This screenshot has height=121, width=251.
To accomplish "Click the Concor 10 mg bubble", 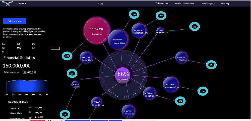I will (x=85, y=57).
